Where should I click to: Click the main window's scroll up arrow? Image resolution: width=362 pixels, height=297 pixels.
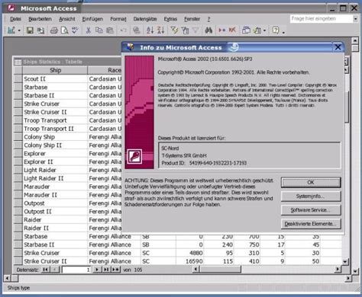355,40
